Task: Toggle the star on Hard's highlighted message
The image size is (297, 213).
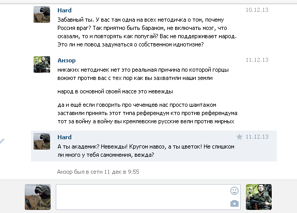Action: coord(240,137)
